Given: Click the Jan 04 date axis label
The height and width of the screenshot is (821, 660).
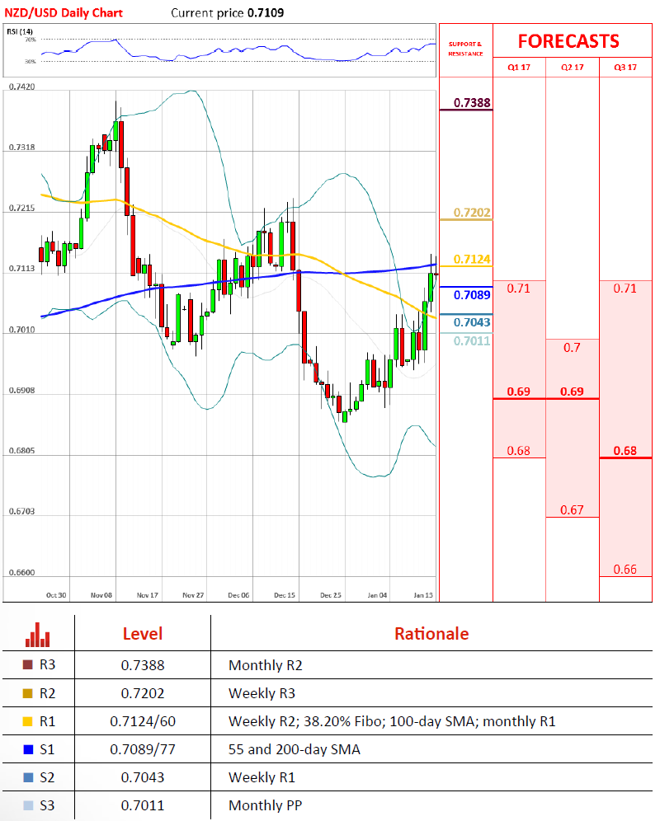Looking at the screenshot, I should tap(378, 595).
